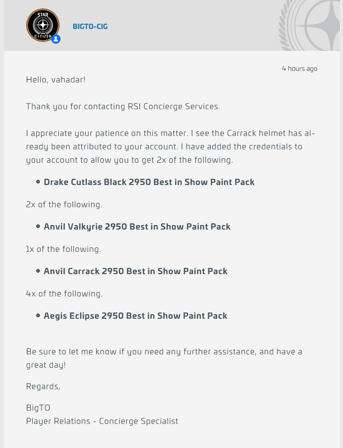343x448 pixels.
Task: Click the "1x of the following." line
Action: (64, 249)
